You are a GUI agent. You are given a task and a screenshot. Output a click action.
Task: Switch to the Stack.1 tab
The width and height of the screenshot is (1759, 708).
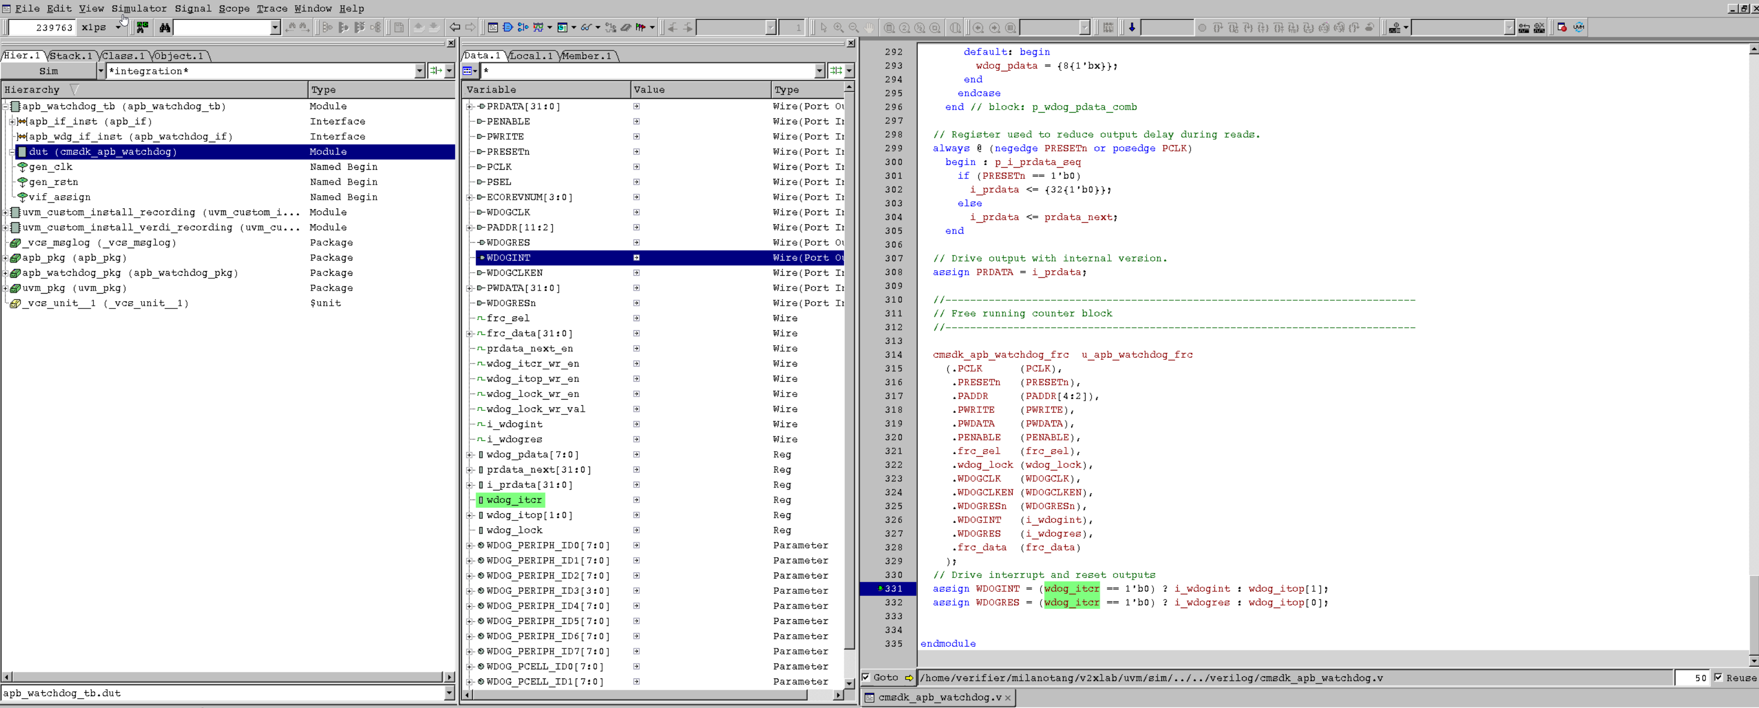point(70,56)
